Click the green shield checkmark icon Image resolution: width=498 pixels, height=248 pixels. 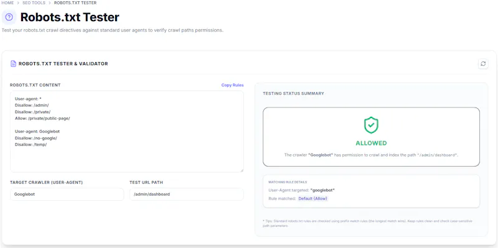371,125
